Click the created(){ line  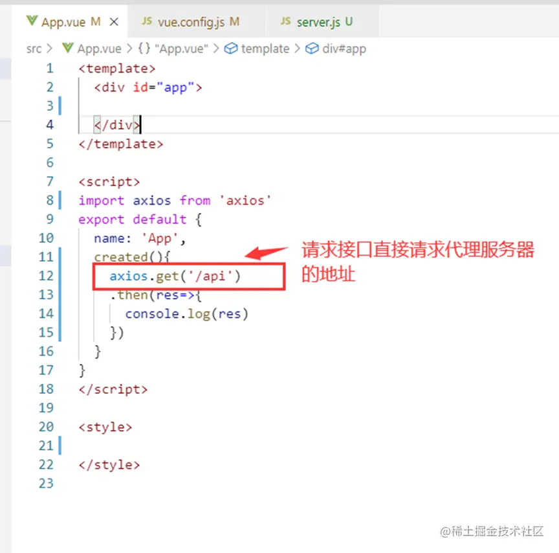click(x=132, y=257)
